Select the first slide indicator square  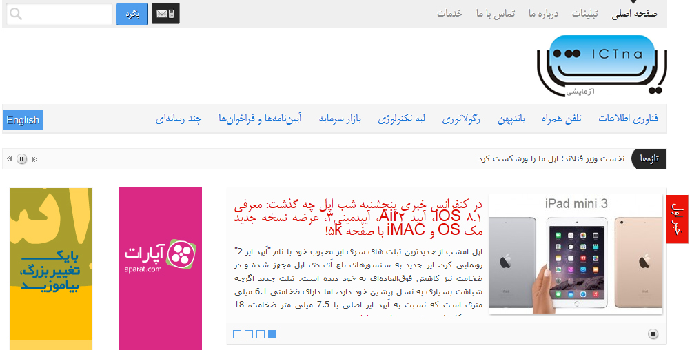237,334
